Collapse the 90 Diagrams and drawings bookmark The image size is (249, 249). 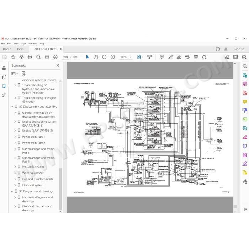12,191
